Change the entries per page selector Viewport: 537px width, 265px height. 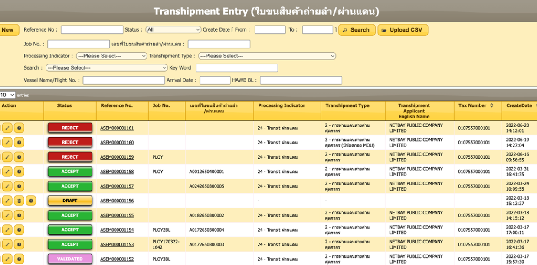coord(7,95)
